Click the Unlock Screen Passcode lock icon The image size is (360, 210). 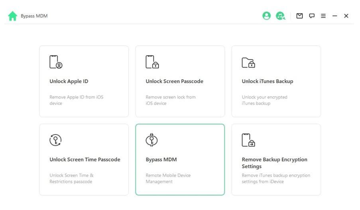click(x=152, y=62)
